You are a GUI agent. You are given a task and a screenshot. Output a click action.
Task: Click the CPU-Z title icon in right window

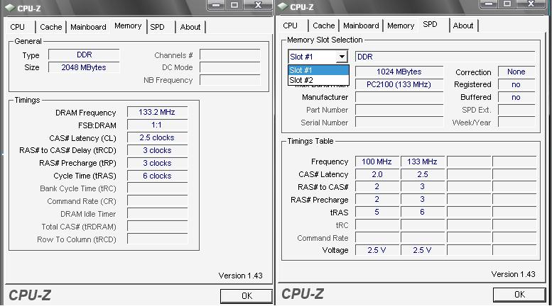tap(283, 6)
